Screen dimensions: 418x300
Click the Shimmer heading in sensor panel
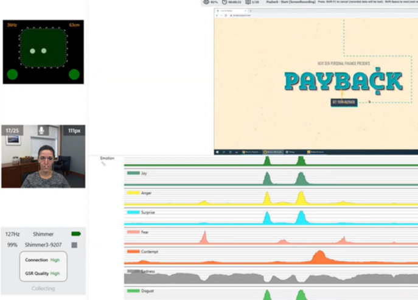(43, 234)
